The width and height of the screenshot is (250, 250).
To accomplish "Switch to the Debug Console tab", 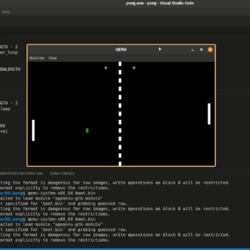I will pos(62,173).
